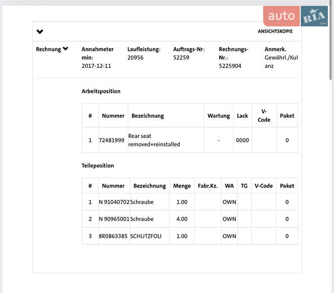Click the Wartung column header
Screen dimensions: 334x293
pos(218,116)
